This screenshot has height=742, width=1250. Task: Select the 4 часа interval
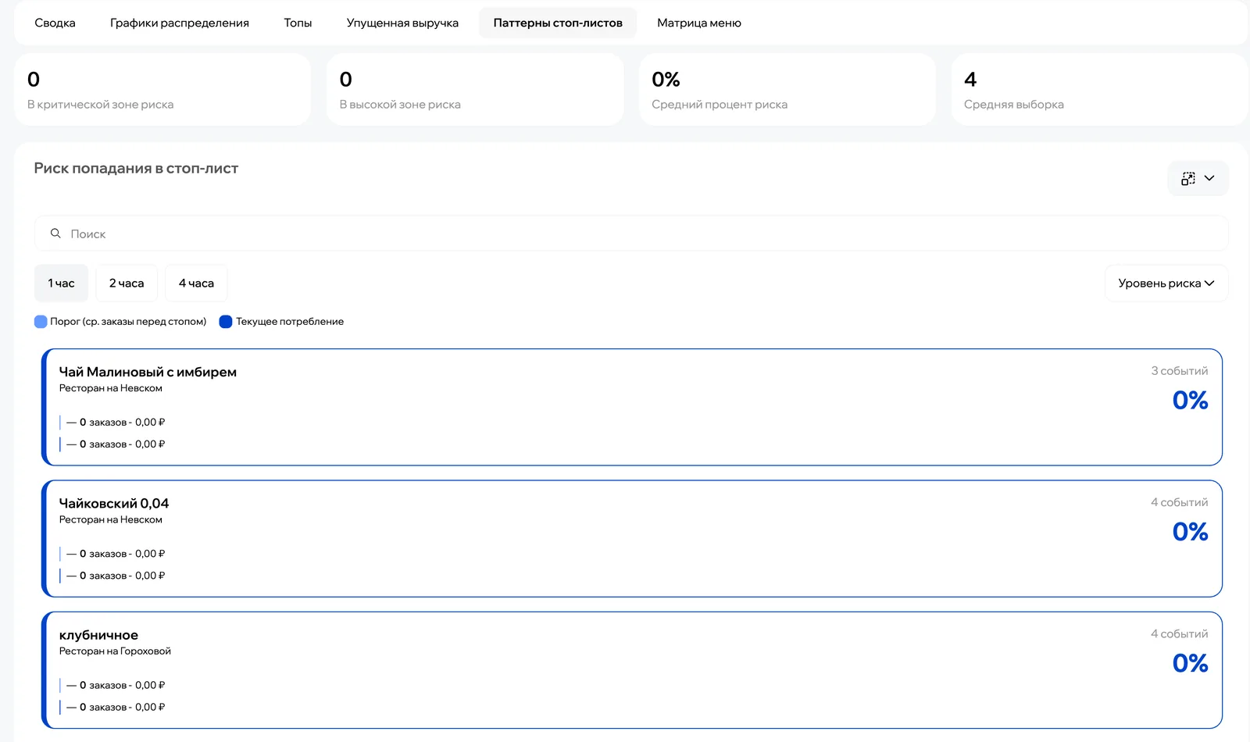(196, 283)
